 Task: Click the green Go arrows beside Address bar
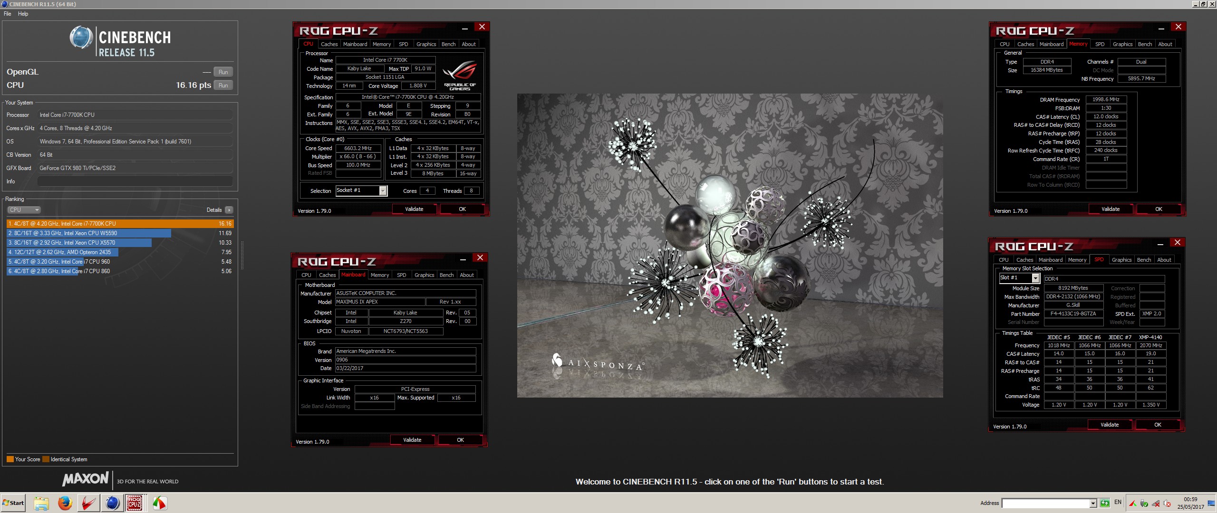(1105, 503)
